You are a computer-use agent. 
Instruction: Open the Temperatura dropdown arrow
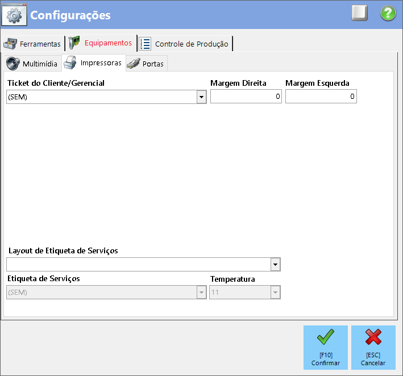tap(275, 293)
